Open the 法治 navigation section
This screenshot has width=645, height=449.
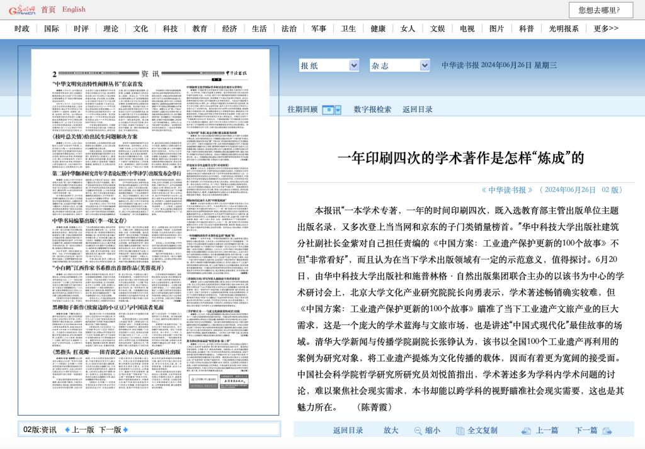point(288,29)
